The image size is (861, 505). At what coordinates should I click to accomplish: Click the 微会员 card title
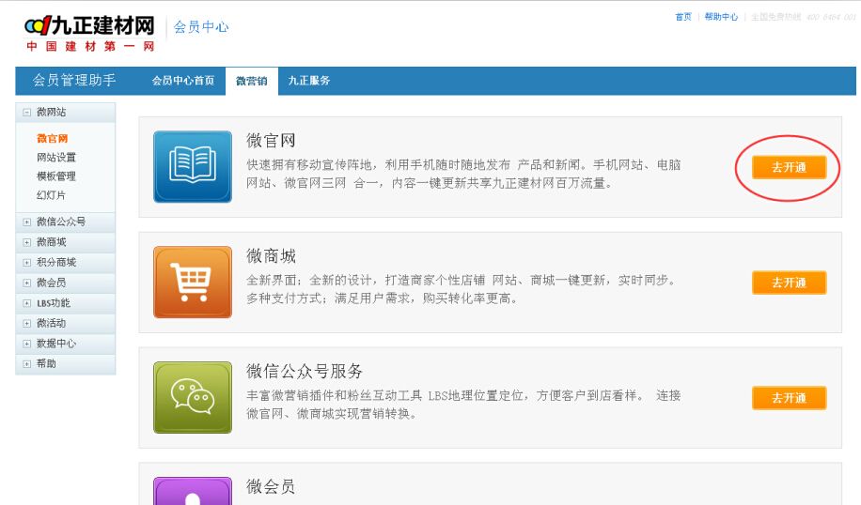271,486
